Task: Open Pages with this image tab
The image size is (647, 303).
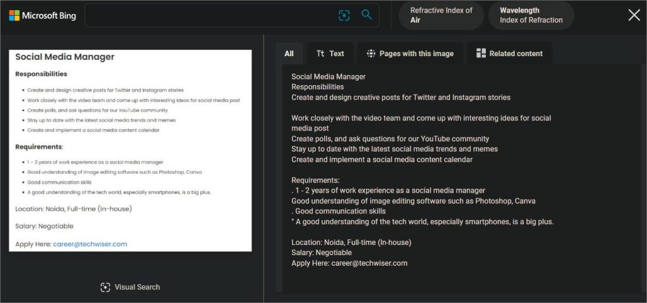Action: click(410, 54)
